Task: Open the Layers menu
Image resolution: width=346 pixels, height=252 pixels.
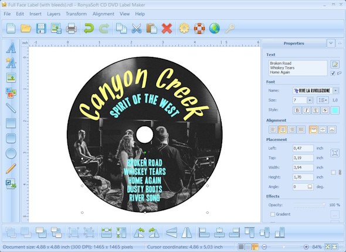Action: click(53, 14)
